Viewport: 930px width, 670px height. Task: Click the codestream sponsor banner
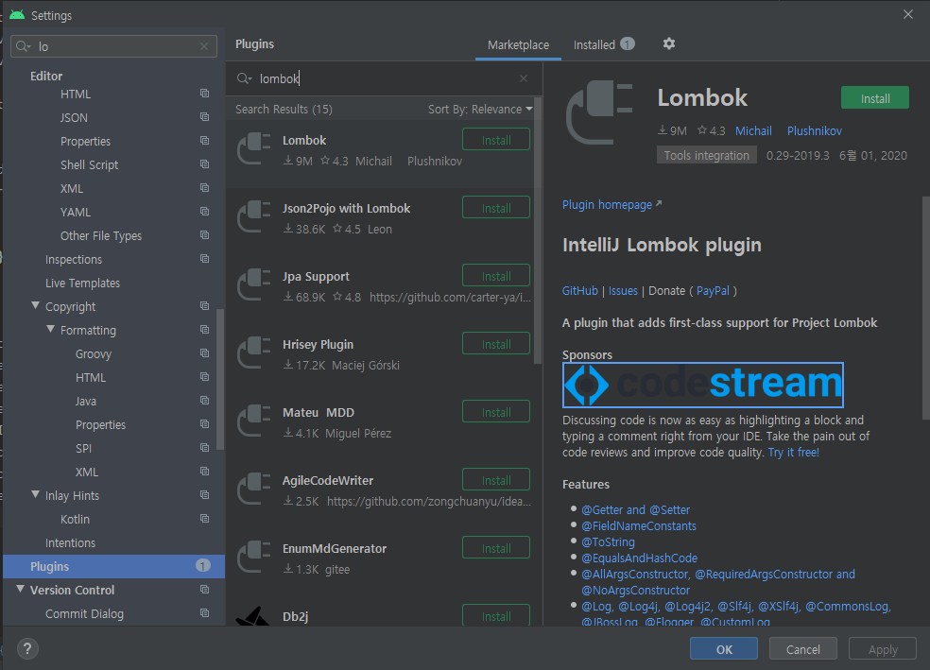703,385
